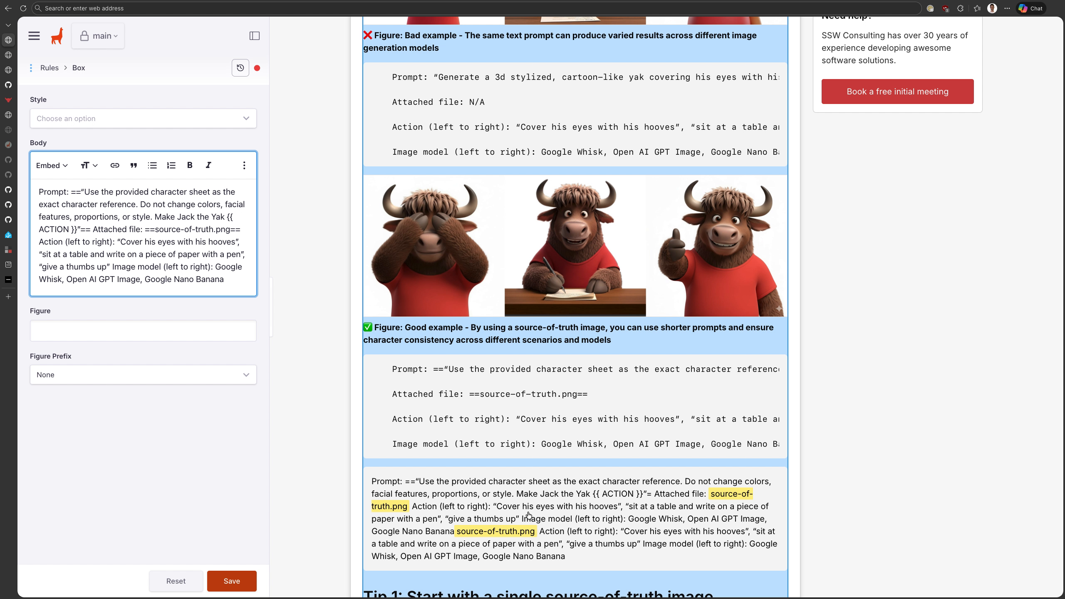Open the three-dot overflow menu in toolbar
The image size is (1065, 599).
click(x=244, y=165)
